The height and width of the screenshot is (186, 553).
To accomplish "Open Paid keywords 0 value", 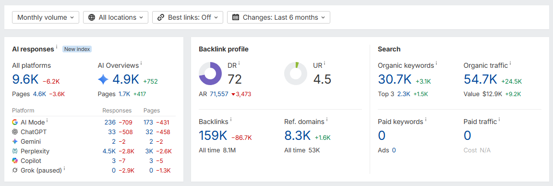I will click(382, 136).
